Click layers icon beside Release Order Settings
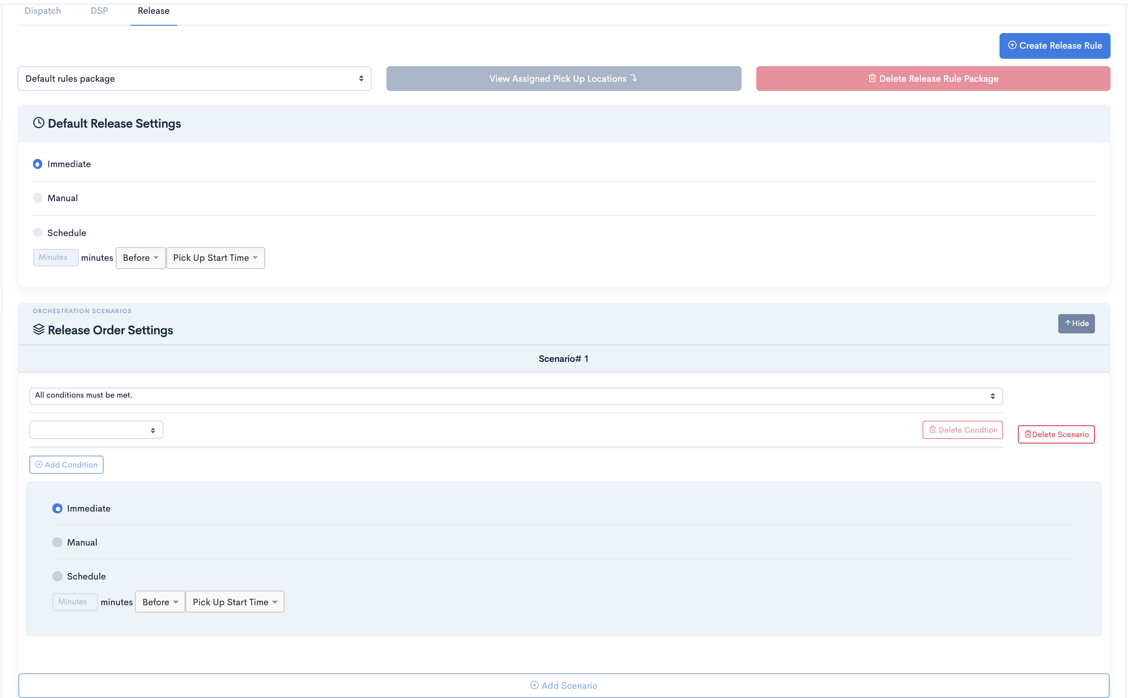The width and height of the screenshot is (1128, 698). [39, 330]
